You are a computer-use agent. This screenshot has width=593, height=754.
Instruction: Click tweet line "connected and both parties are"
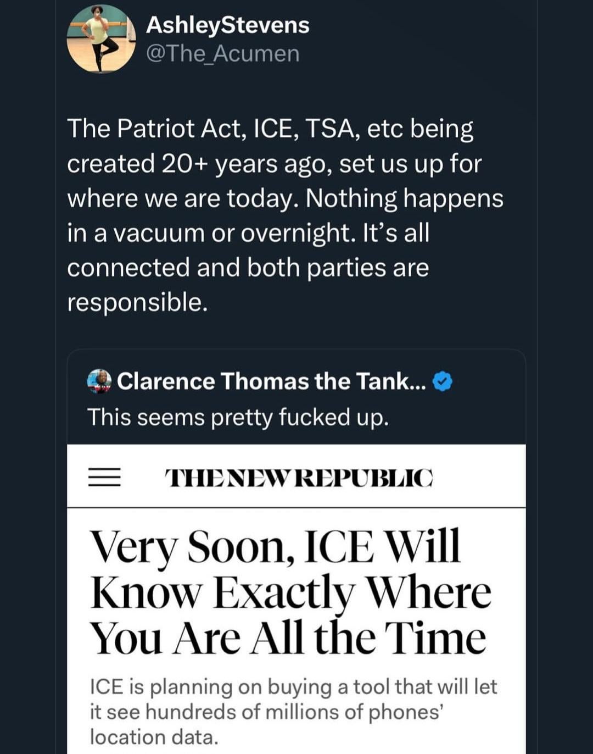pyautogui.click(x=248, y=268)
